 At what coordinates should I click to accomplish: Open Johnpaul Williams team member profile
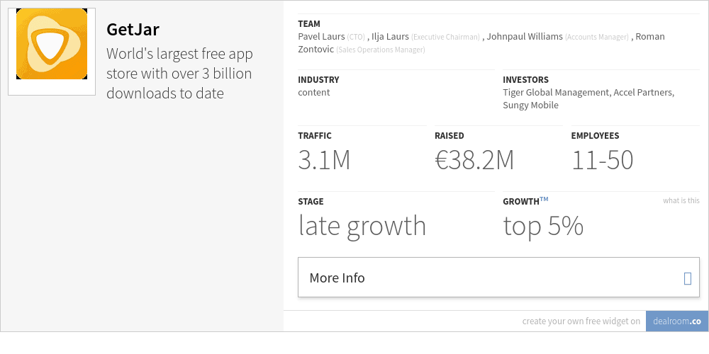526,36
